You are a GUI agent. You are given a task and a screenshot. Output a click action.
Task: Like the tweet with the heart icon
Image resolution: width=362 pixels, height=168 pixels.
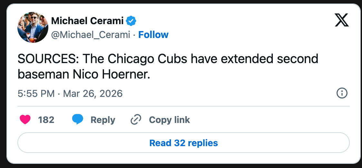coord(25,120)
